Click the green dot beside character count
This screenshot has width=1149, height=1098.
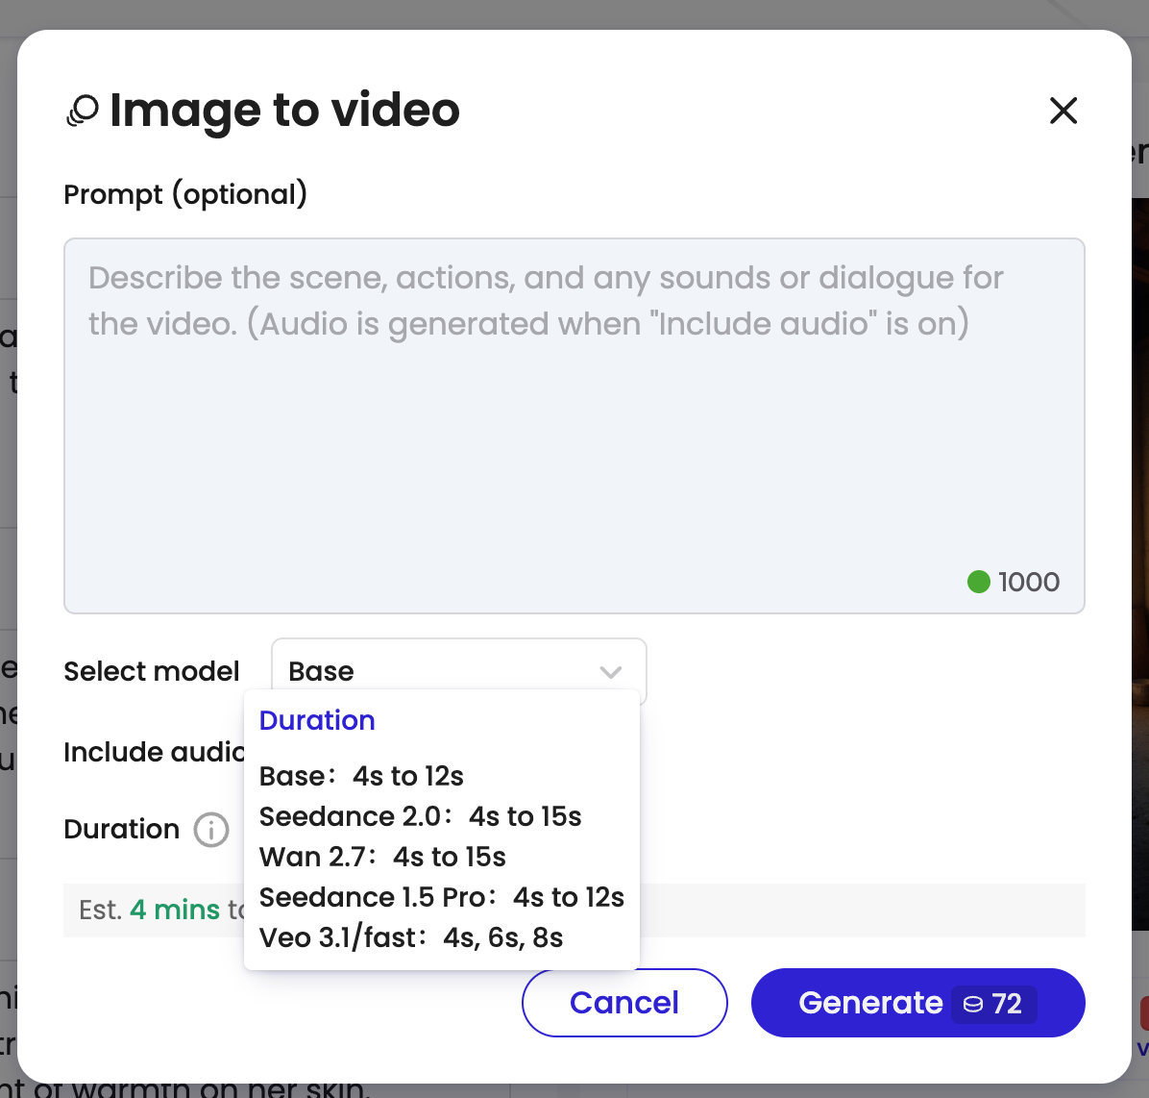[x=978, y=582]
